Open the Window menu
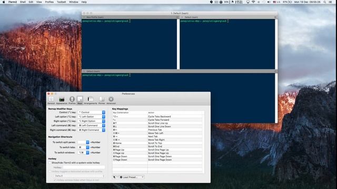Screen dimensions: 337x189 [x=74, y=2]
